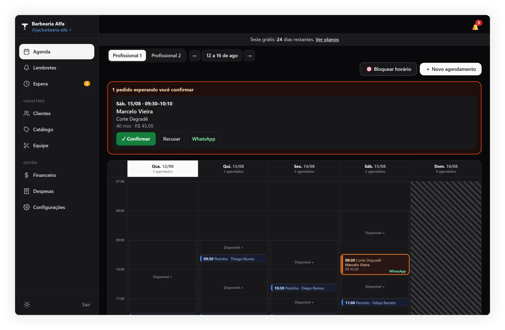Create a Novo agendamento
The width and height of the screenshot is (505, 330).
[450, 69]
